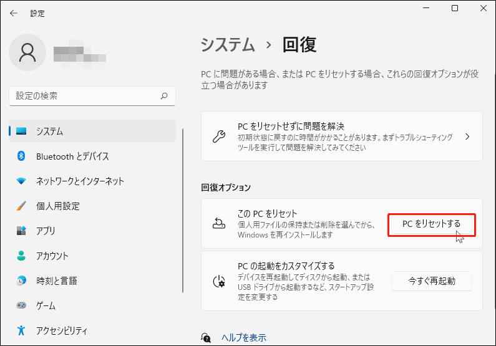Click the help chat bubble icon
The height and width of the screenshot is (346, 496).
click(206, 337)
